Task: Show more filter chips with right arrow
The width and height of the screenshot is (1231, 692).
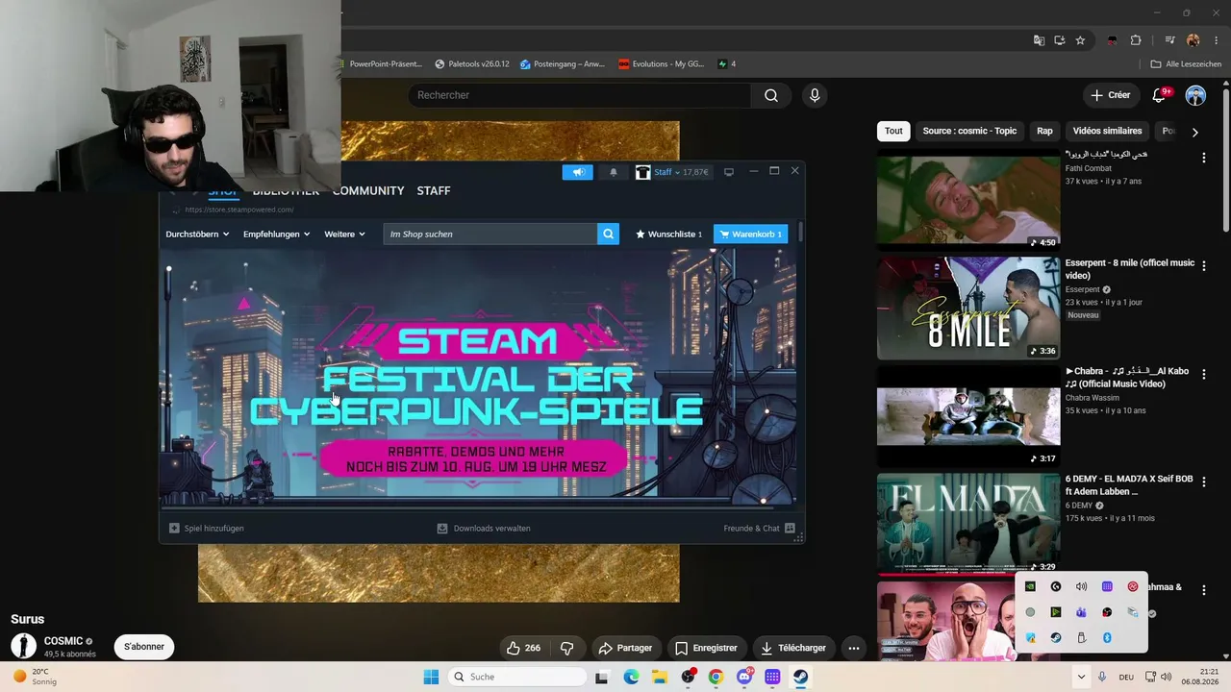Action: tap(1194, 132)
